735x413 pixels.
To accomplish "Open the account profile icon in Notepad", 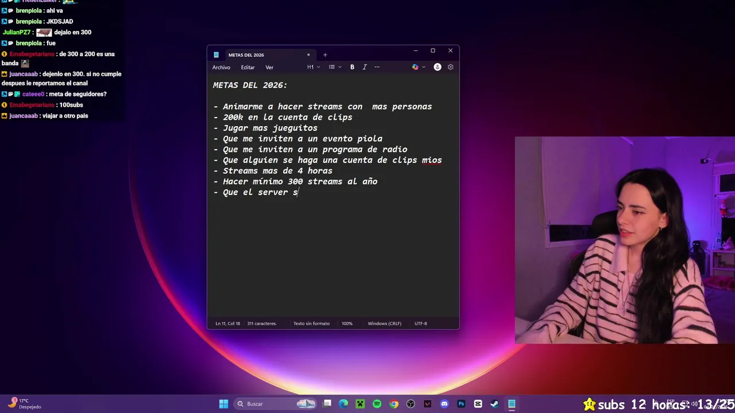I will click(x=438, y=67).
